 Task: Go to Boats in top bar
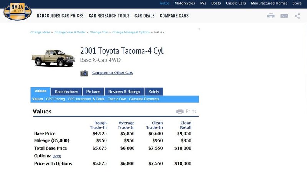pos(216,3)
